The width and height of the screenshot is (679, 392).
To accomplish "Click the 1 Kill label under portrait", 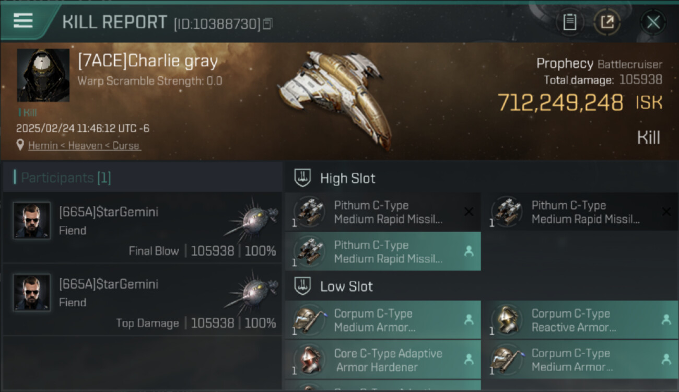I will pos(28,112).
